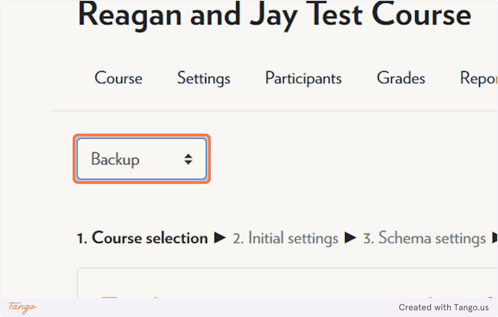The width and height of the screenshot is (498, 317).
Task: Click the Tango logo in footer
Action: pos(22,307)
